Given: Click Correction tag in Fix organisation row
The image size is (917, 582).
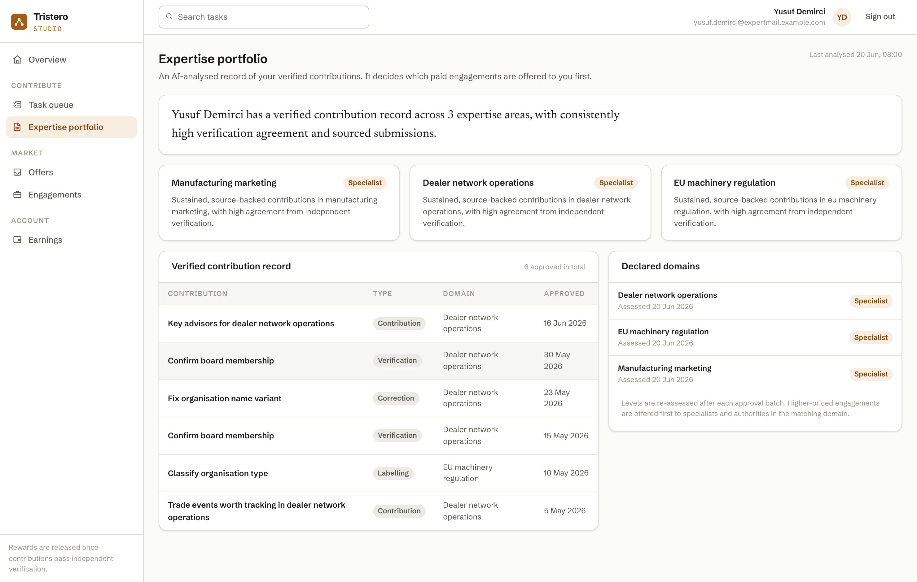Looking at the screenshot, I should point(396,398).
